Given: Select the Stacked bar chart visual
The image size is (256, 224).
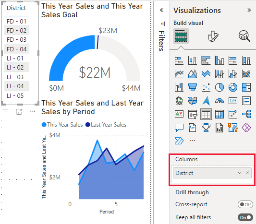Looking at the screenshot, I should pos(179,60).
